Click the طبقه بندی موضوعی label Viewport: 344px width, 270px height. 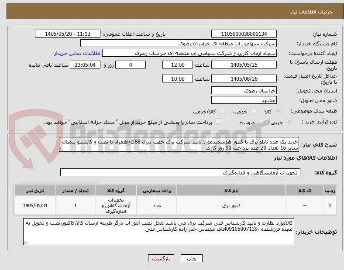pyautogui.click(x=314, y=111)
